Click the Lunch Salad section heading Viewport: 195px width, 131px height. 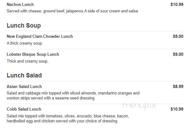point(24,75)
